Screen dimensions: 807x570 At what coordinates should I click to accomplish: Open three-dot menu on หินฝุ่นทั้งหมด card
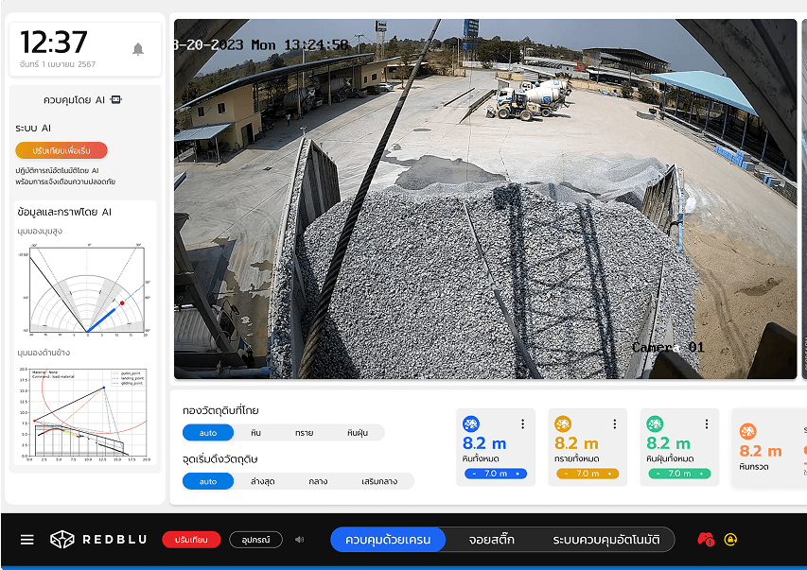click(706, 424)
